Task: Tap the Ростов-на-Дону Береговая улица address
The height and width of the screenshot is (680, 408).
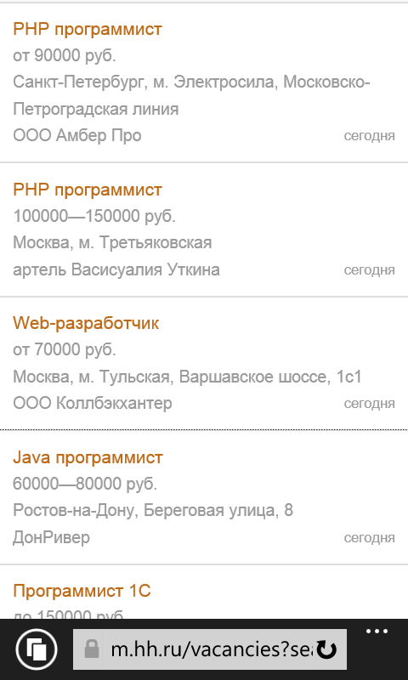Action: 153,511
